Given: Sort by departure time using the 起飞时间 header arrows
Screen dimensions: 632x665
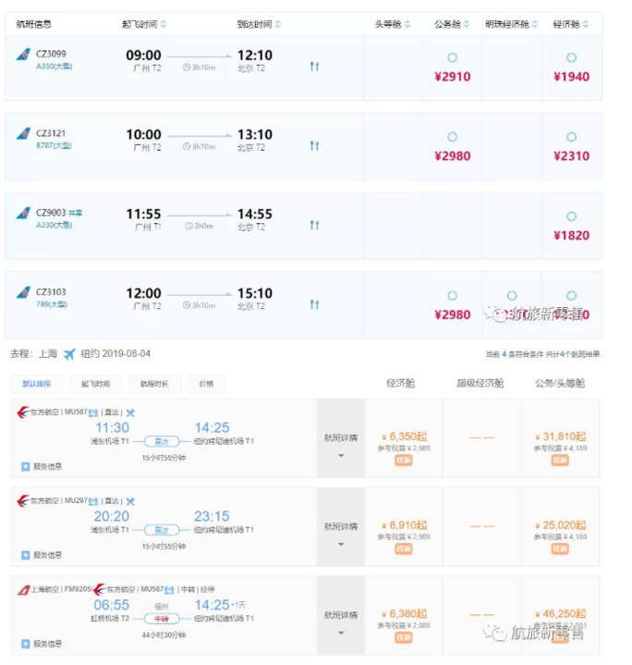Looking at the screenshot, I should pos(164,24).
